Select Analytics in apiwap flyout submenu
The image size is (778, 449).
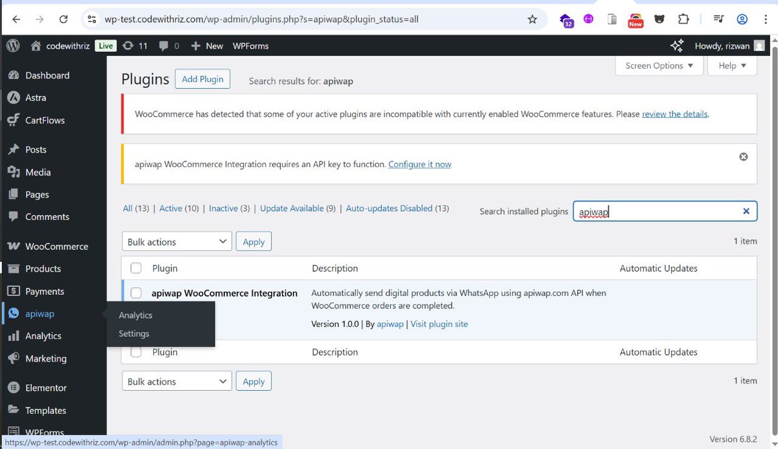136,315
